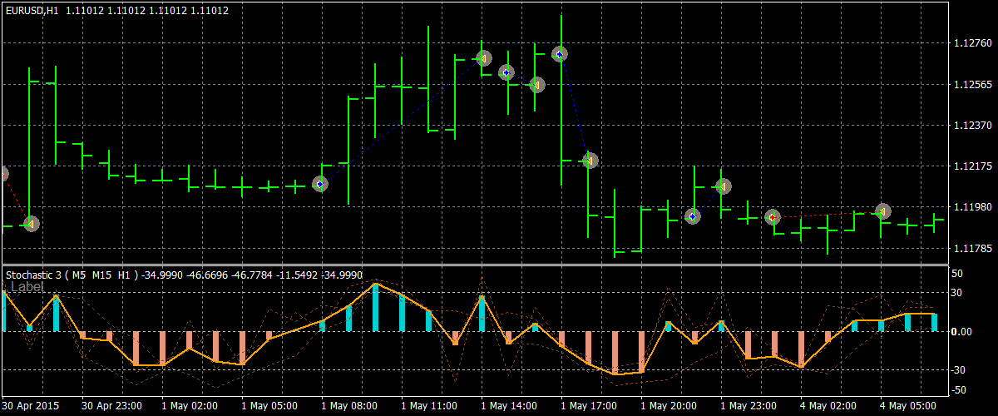Click the 4 May 05:00 time label

pyautogui.click(x=908, y=406)
